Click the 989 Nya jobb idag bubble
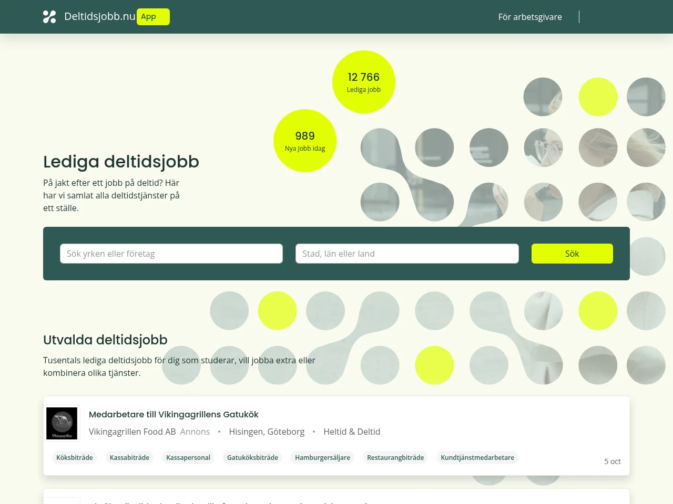Screen dimensions: 673x504 [x=305, y=141]
